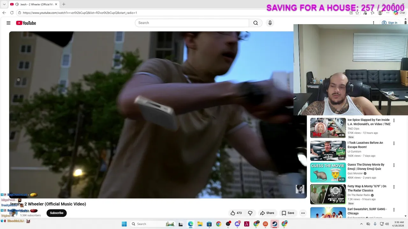The image size is (408, 229).
Task: Click the browser back arrow
Action: pos(4,13)
